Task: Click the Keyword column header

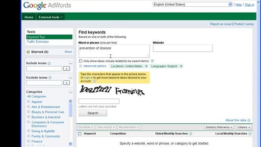Action: point(90,134)
